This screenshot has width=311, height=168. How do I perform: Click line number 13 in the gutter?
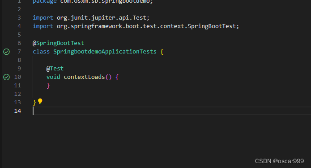(17, 102)
